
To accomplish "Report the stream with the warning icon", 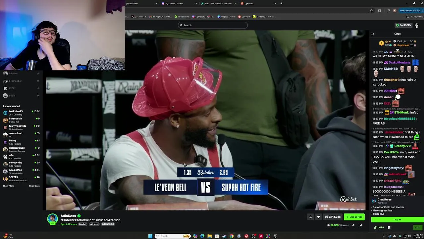I will 361,225.
